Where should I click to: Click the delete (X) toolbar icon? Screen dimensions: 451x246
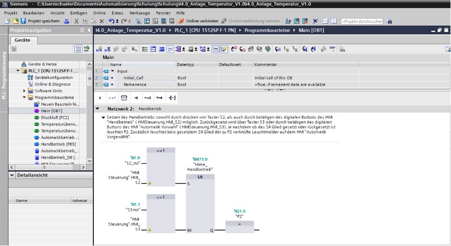101,21
